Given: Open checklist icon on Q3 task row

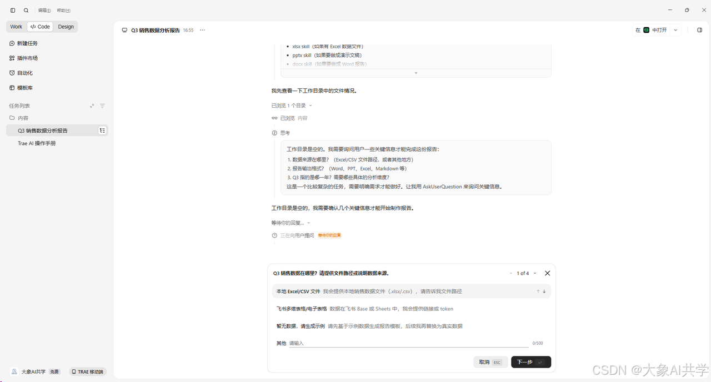Looking at the screenshot, I should coord(102,130).
